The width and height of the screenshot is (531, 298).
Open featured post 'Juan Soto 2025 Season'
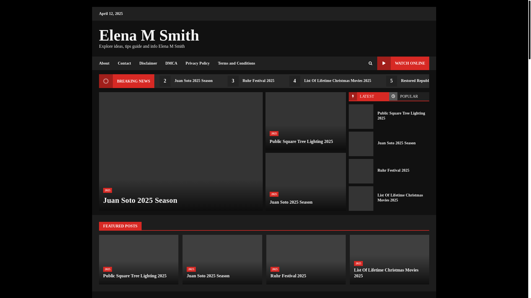pyautogui.click(x=208, y=276)
